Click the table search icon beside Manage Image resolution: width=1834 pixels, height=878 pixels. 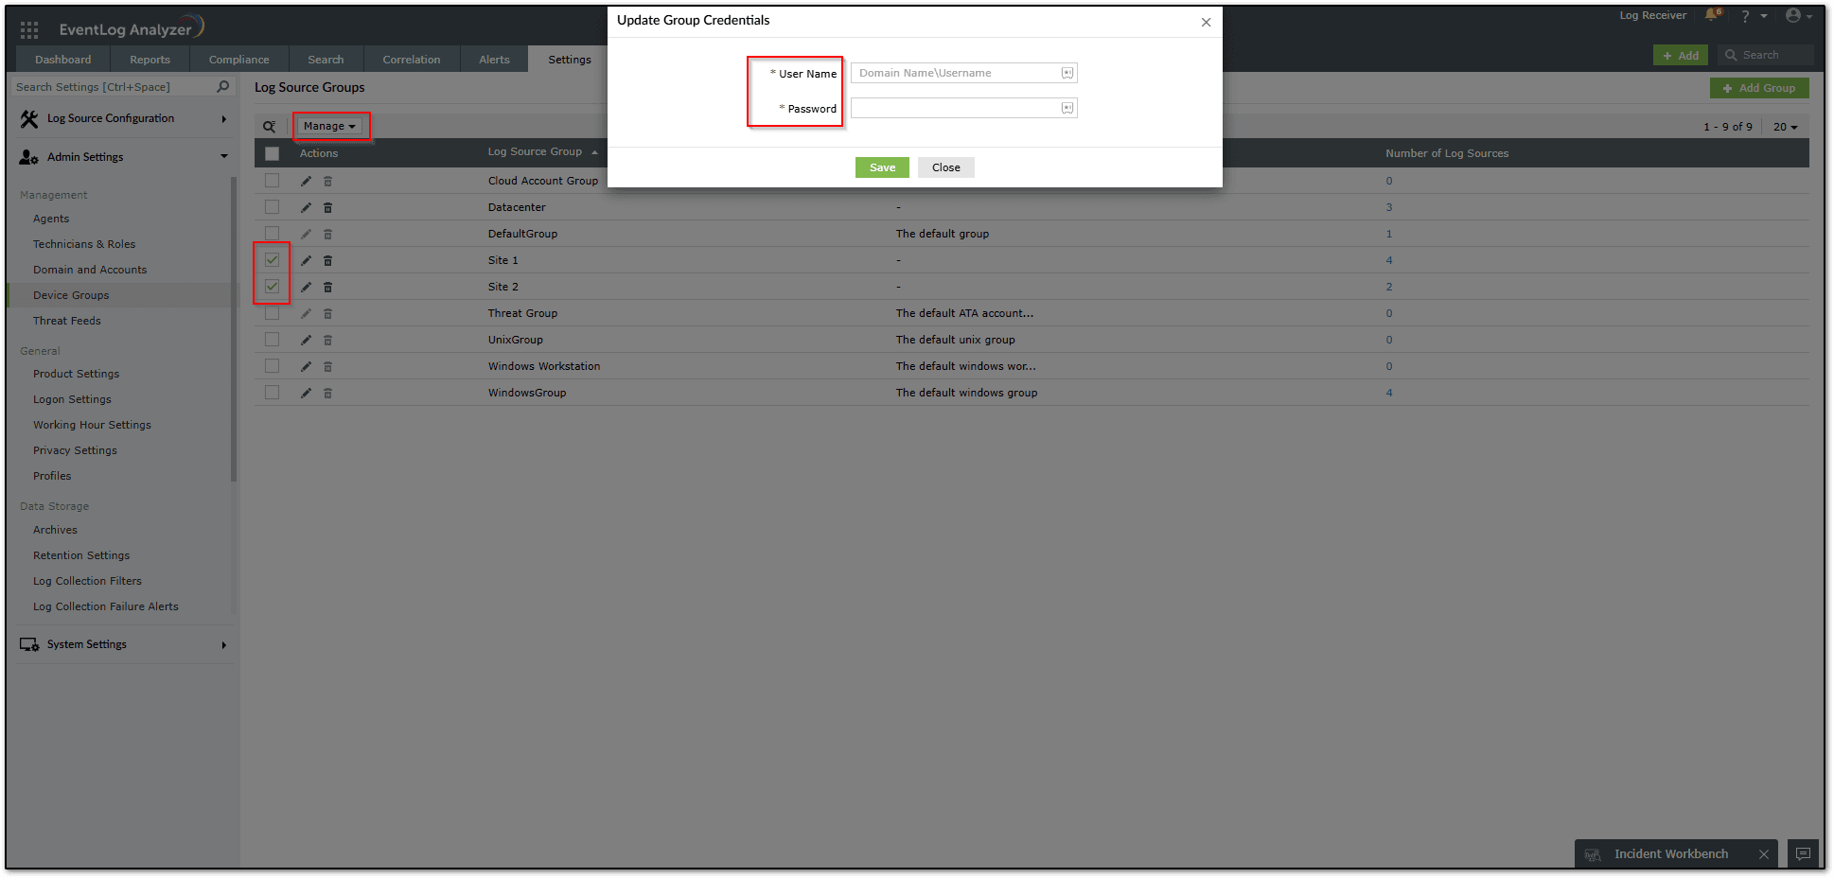(270, 126)
